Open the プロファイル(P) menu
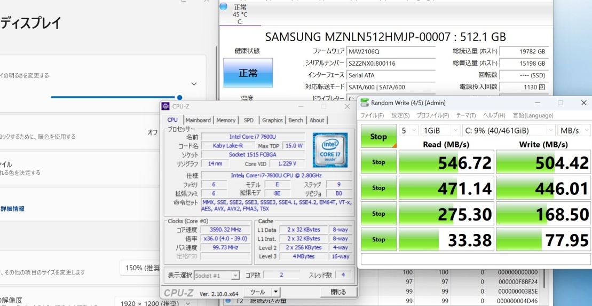The height and width of the screenshot is (306, 592). click(x=433, y=115)
